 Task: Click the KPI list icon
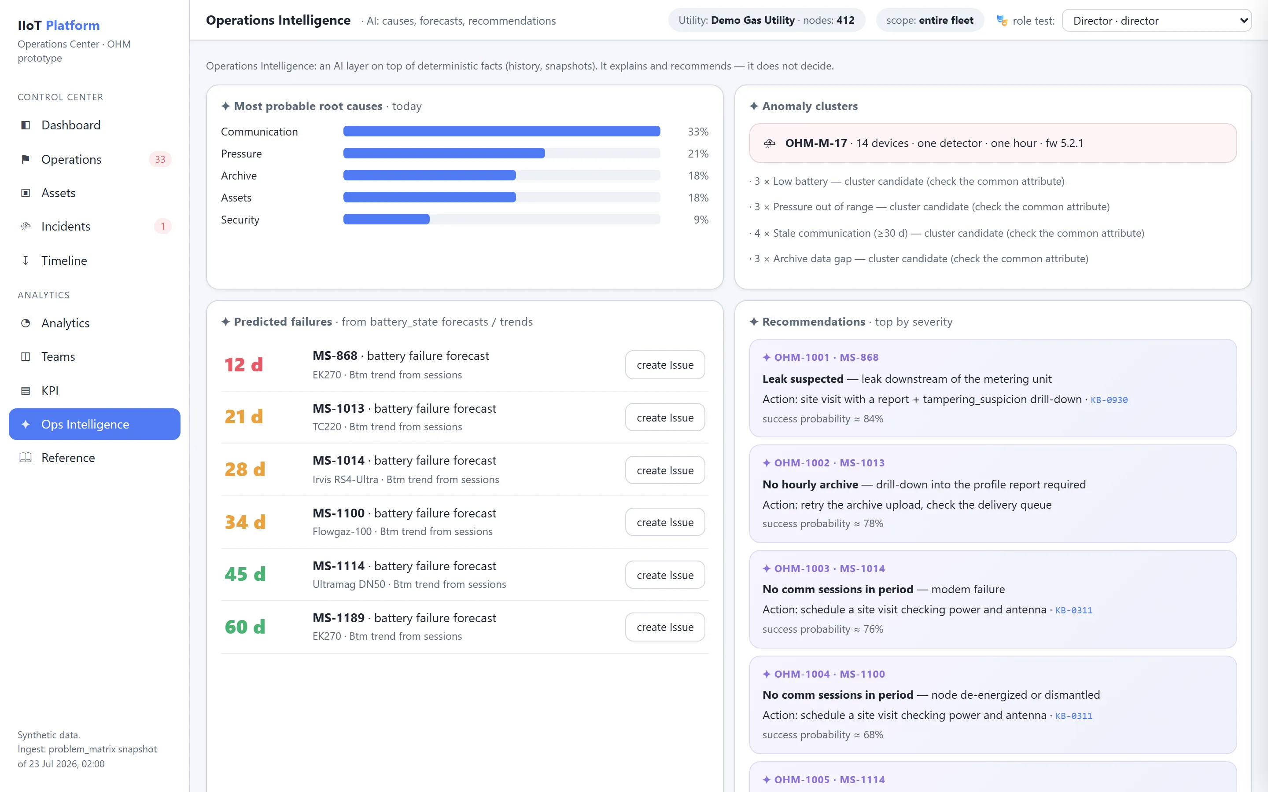pyautogui.click(x=25, y=391)
